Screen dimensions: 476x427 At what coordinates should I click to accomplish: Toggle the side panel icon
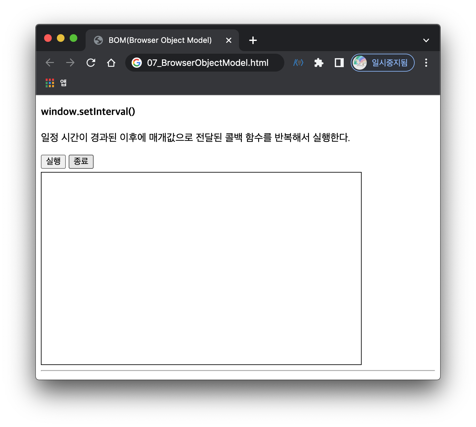[339, 63]
